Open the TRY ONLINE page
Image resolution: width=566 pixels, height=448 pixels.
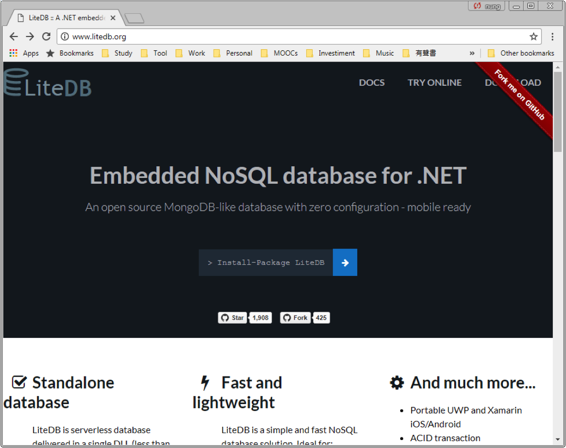point(435,83)
